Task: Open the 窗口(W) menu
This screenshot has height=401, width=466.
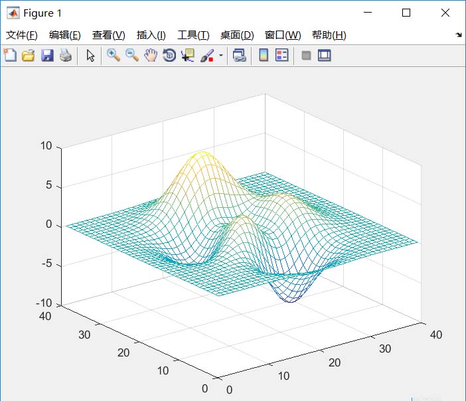Action: [x=283, y=35]
